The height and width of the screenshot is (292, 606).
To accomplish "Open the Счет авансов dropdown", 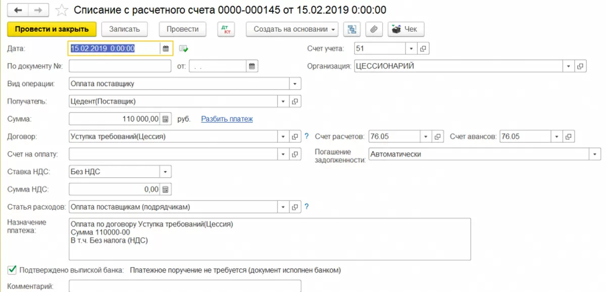I will click(557, 136).
